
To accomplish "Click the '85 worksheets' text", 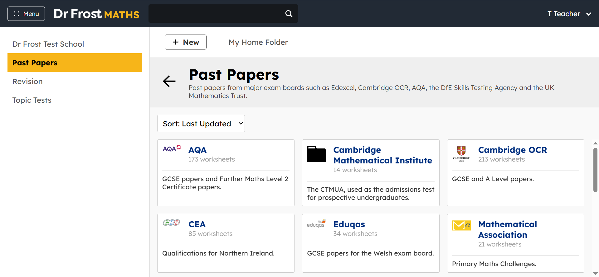I will [x=210, y=234].
